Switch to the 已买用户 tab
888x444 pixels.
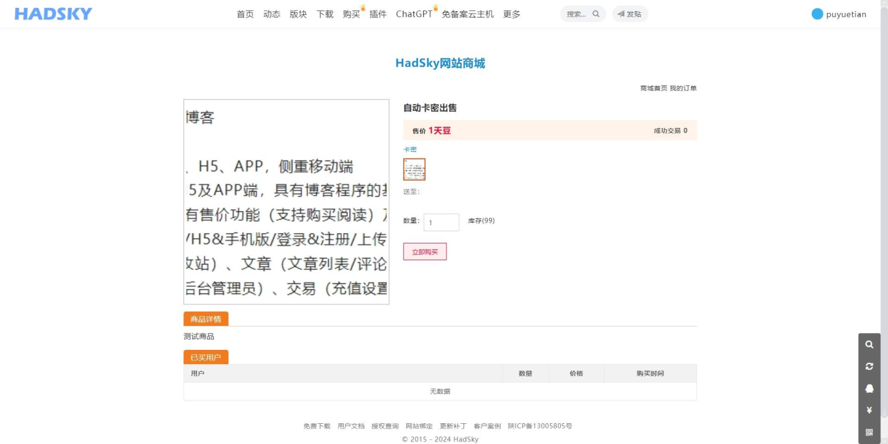206,358
